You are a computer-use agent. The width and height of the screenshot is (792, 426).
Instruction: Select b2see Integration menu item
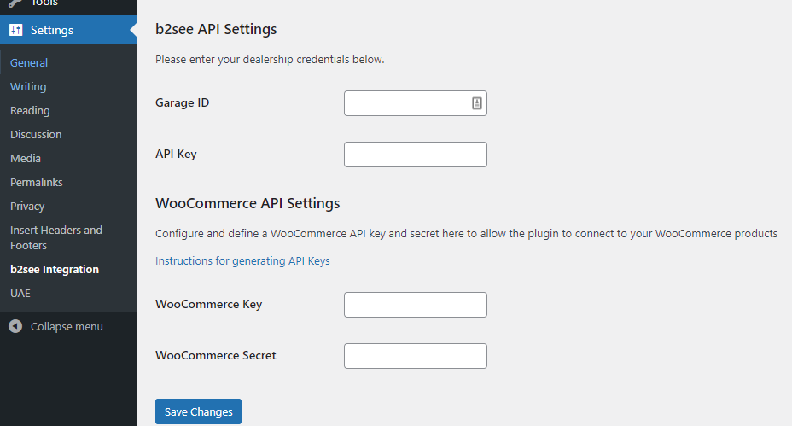(55, 269)
